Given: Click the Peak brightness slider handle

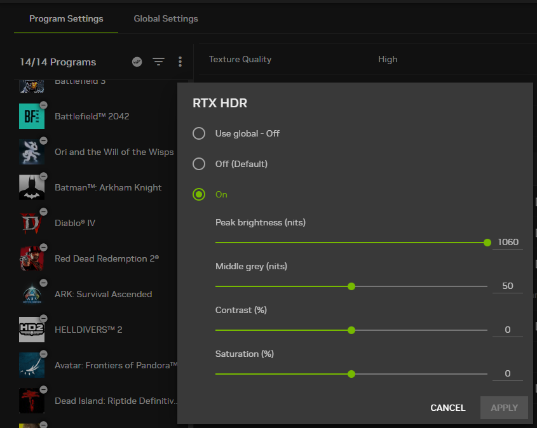Looking at the screenshot, I should [487, 242].
